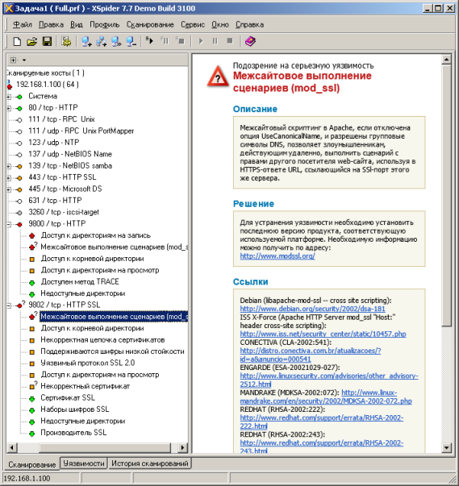Select Некорректный сертификат item
459x486 pixels.
[85, 386]
